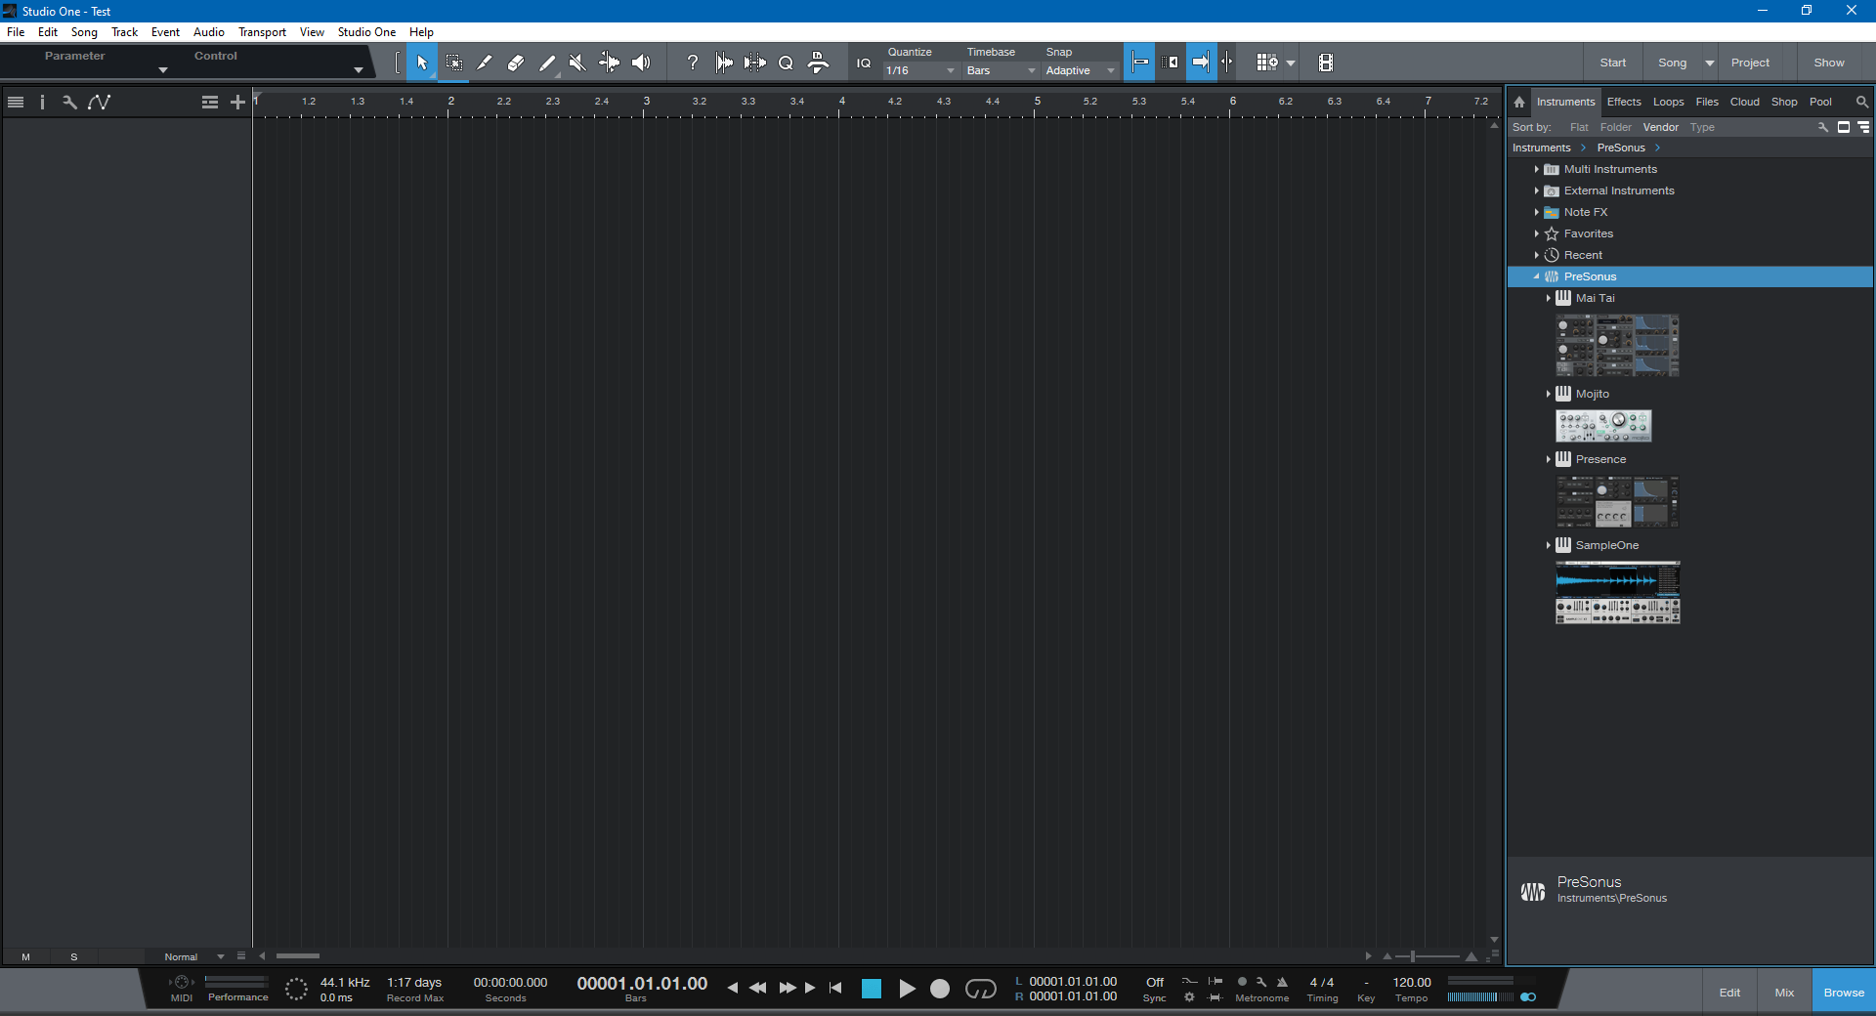This screenshot has height=1016, width=1876.
Task: Select the SampleOne thumbnail image
Action: [1618, 592]
